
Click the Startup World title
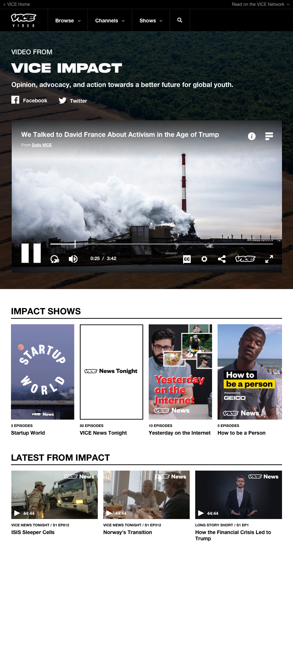pyautogui.click(x=28, y=433)
